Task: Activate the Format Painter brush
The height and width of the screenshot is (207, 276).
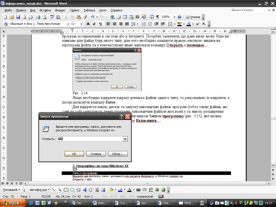Action: click(x=85, y=17)
